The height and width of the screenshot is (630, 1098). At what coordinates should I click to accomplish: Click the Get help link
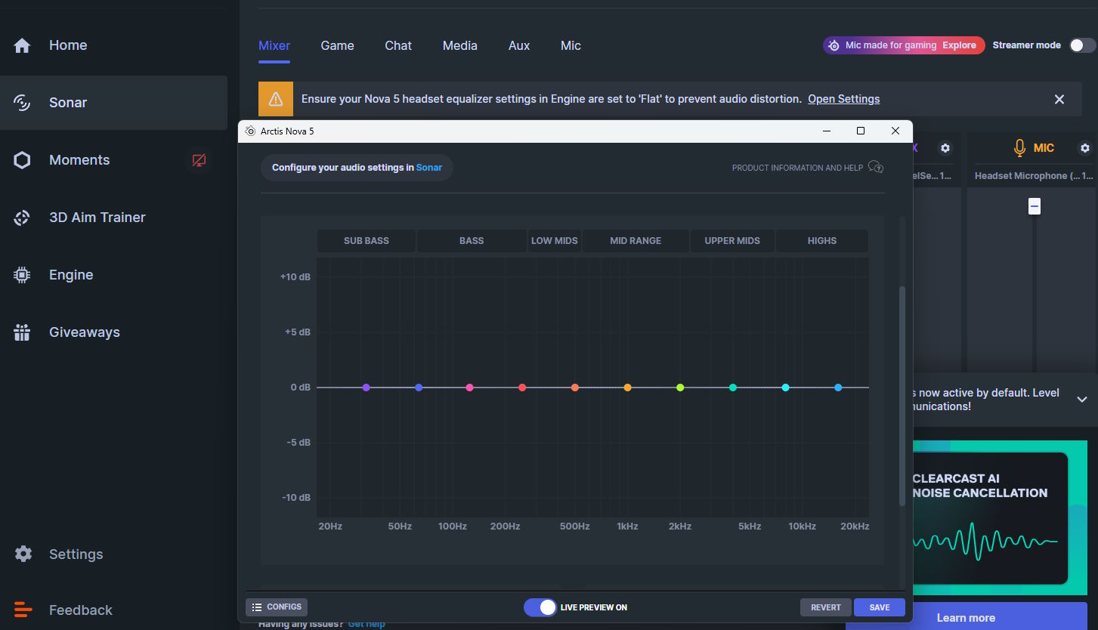click(x=367, y=624)
